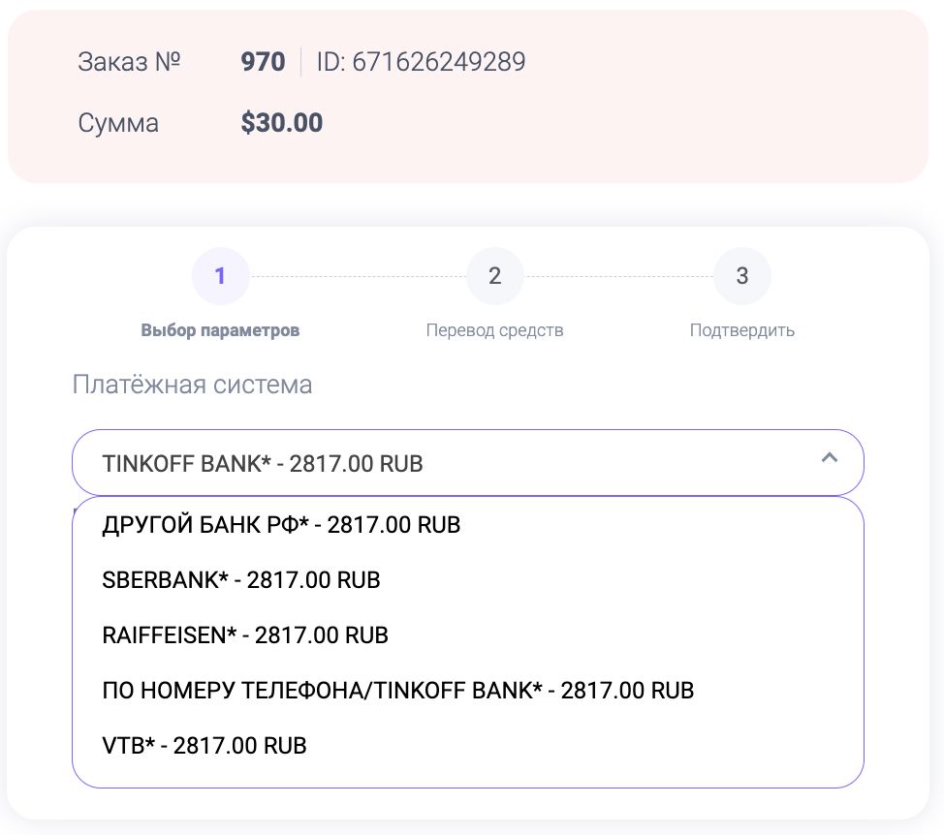Click the Заказ № label
This screenshot has width=944, height=835.
tap(129, 63)
